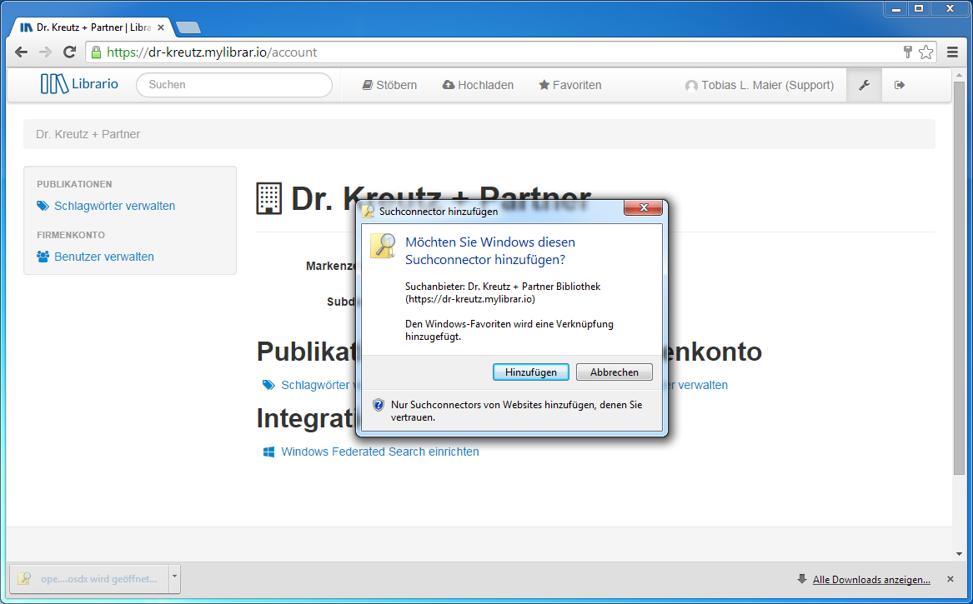Screen dimensions: 973x604
Task: Close the Suchconnector hinzufügen dialog
Action: coord(644,207)
